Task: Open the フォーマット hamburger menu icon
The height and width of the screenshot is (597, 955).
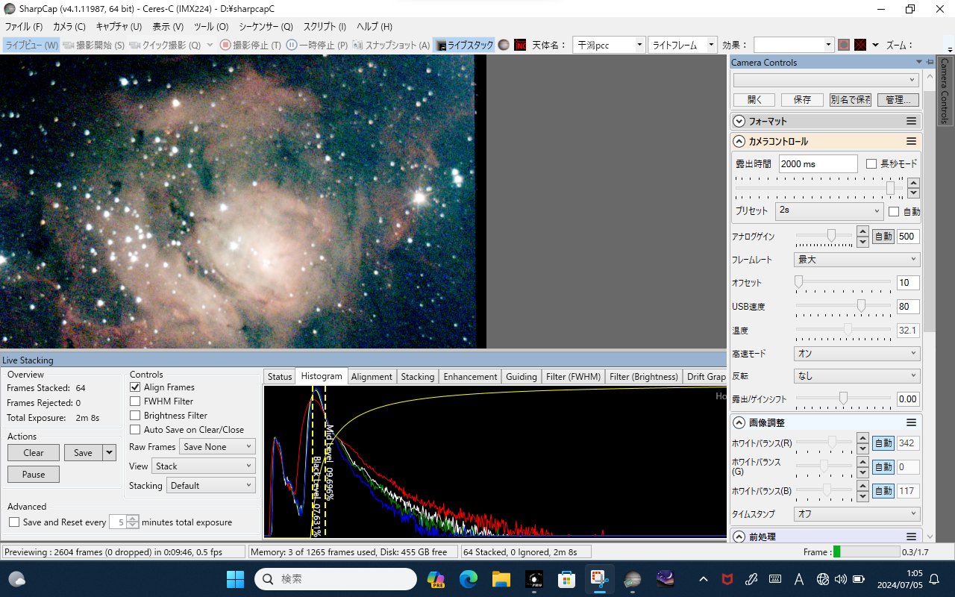Action: [x=911, y=122]
